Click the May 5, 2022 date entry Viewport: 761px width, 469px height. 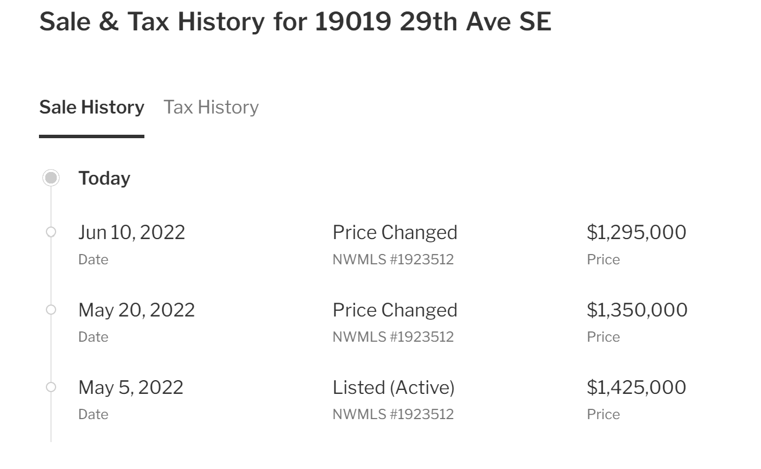(x=131, y=387)
